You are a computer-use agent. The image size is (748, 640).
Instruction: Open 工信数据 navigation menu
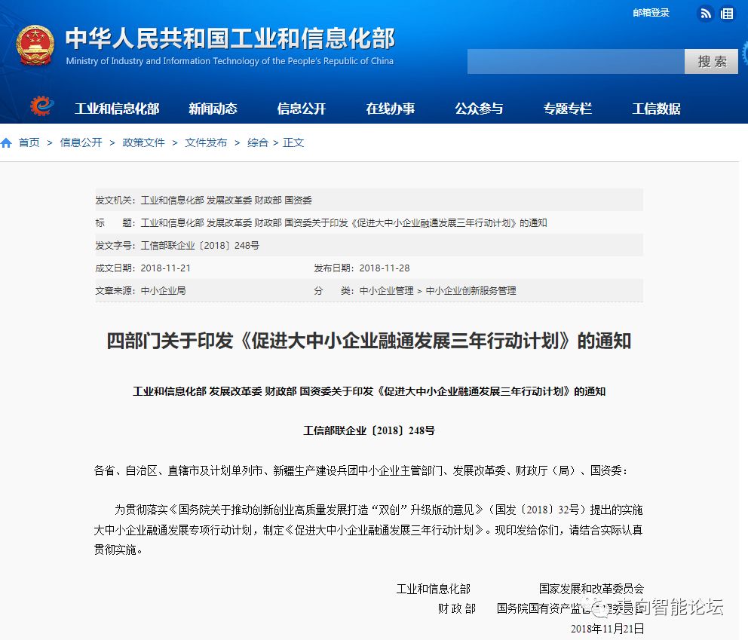coord(657,109)
